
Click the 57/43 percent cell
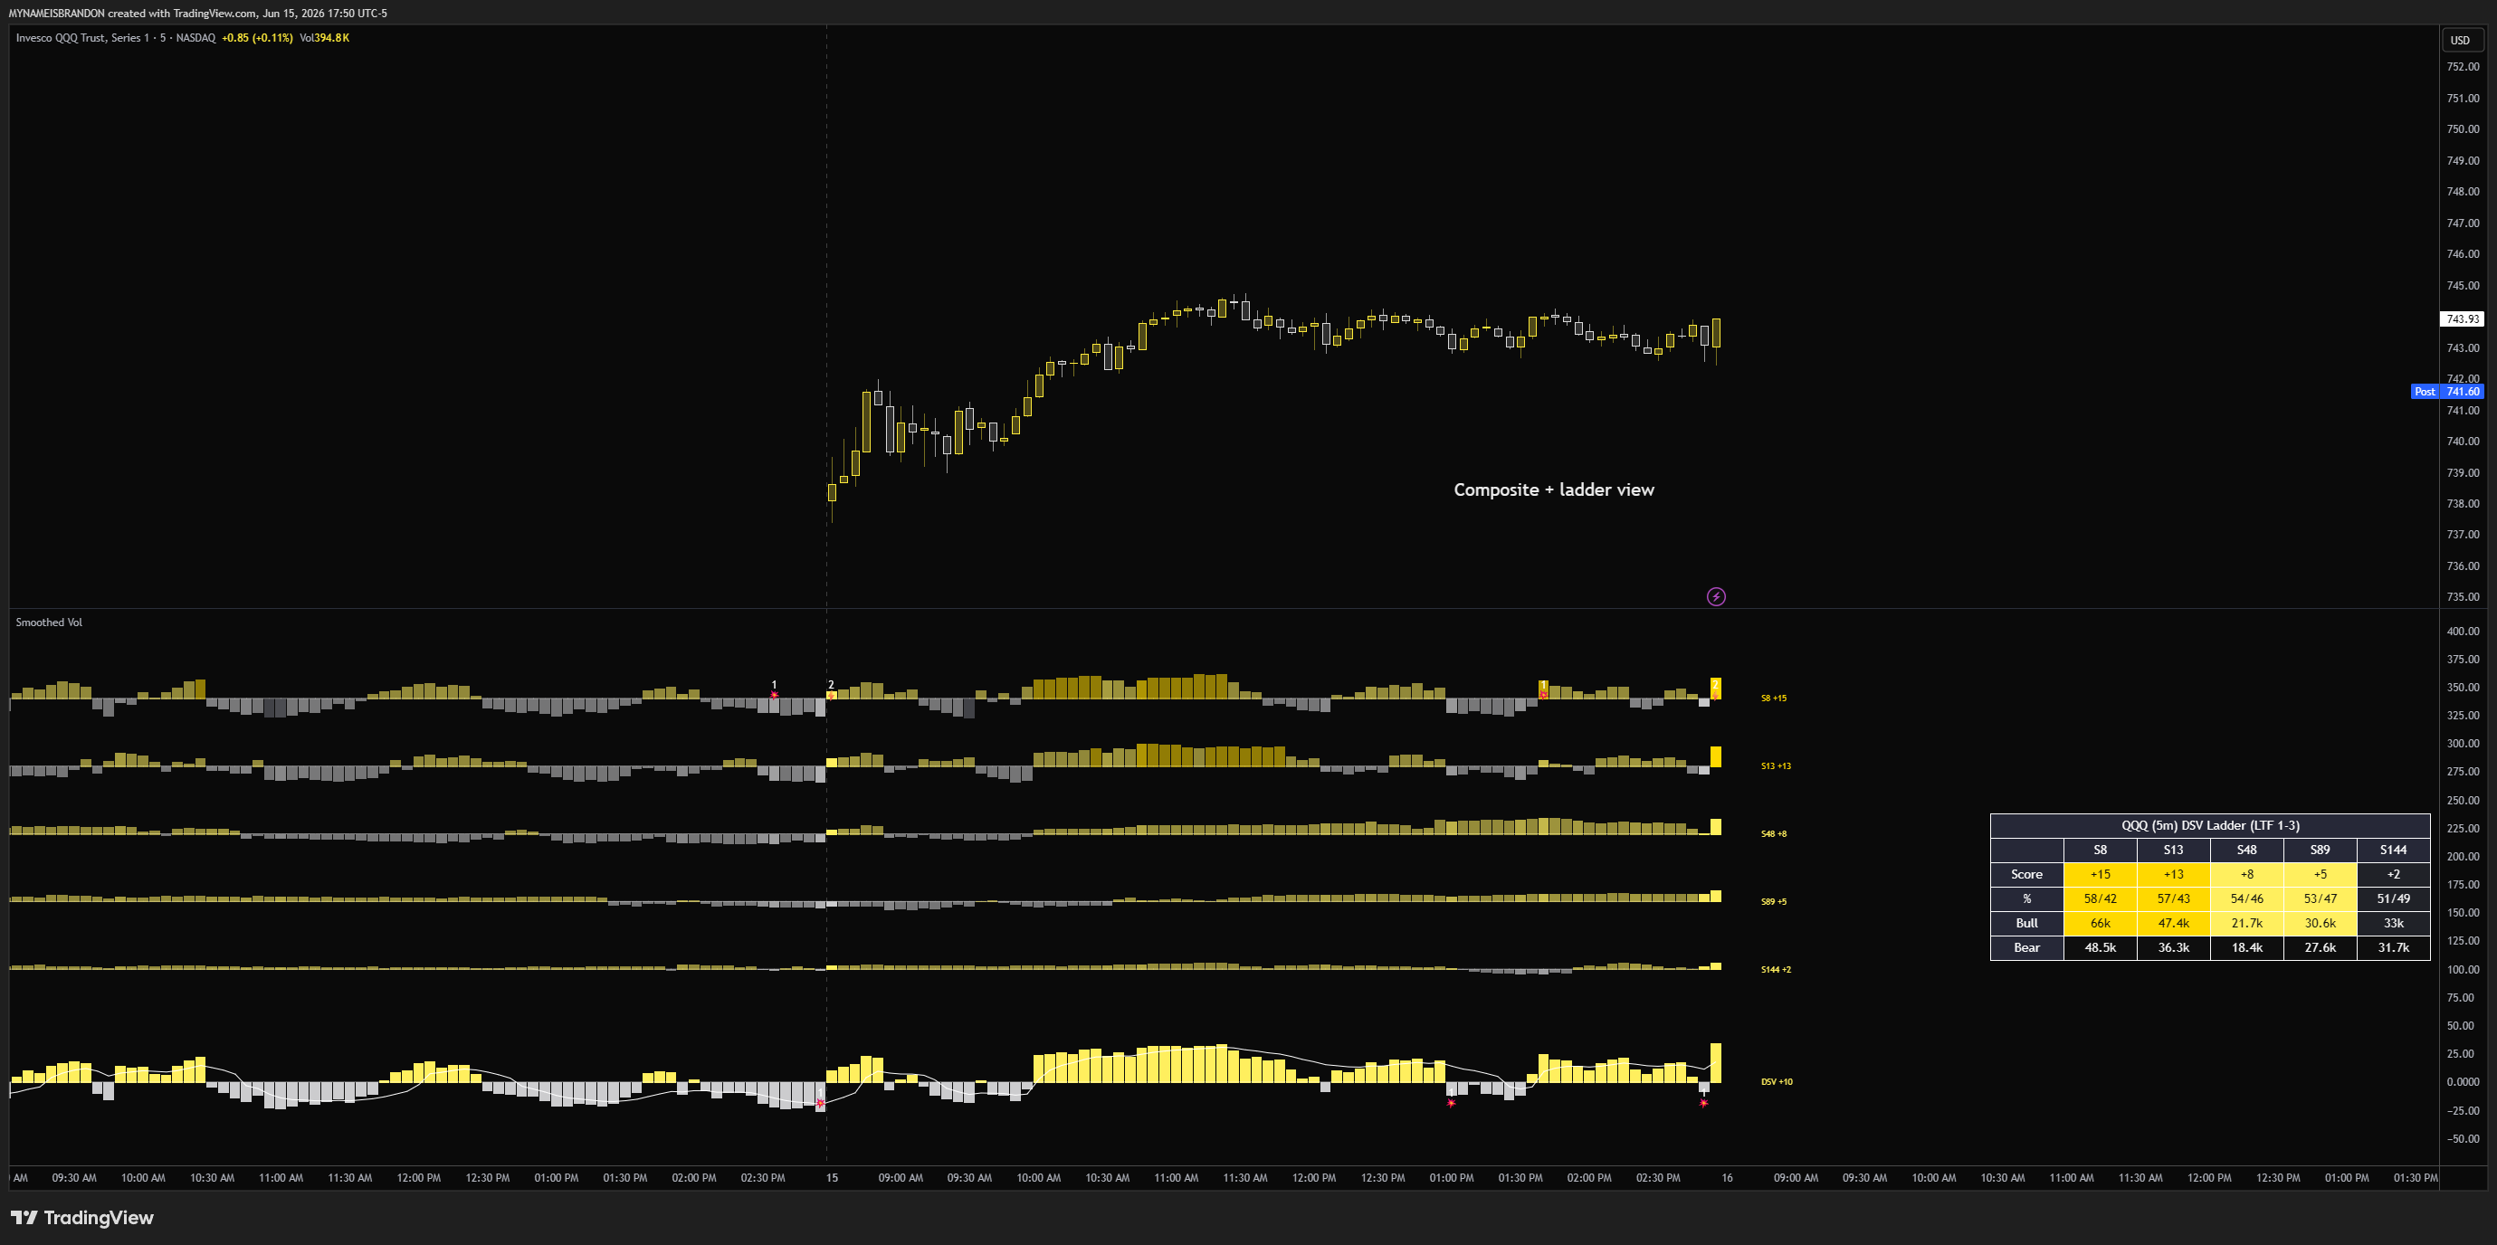click(2173, 899)
